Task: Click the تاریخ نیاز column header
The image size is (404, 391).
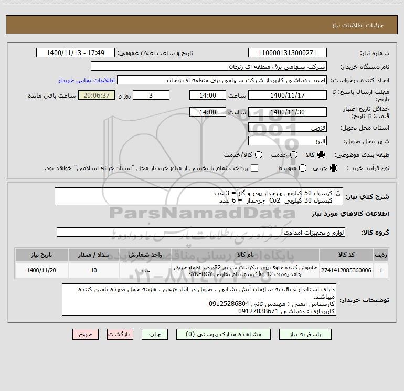Action: pos(41,255)
